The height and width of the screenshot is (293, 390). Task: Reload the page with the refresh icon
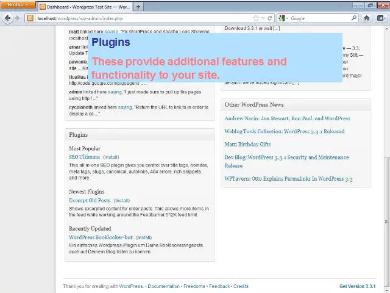pyautogui.click(x=270, y=18)
